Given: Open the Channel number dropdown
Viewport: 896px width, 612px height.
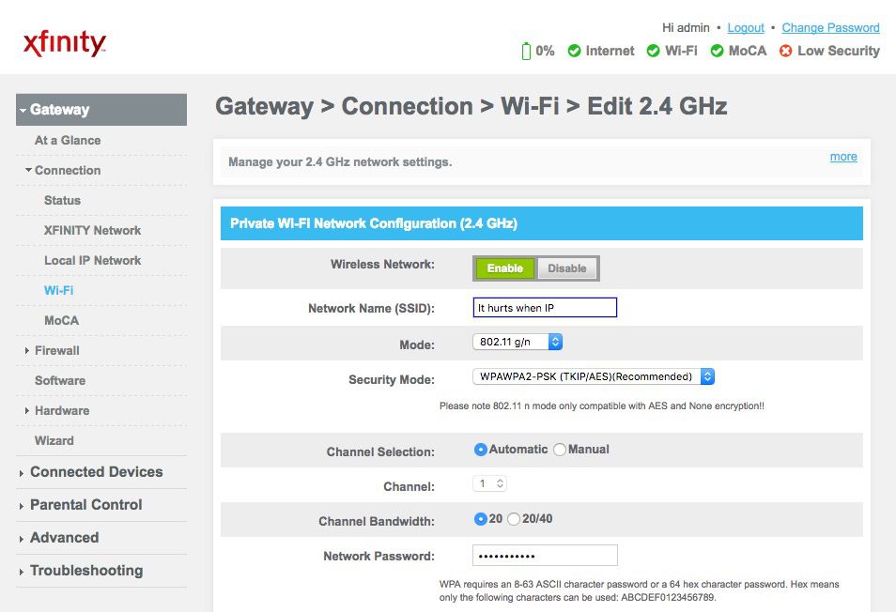Looking at the screenshot, I should pos(489,484).
